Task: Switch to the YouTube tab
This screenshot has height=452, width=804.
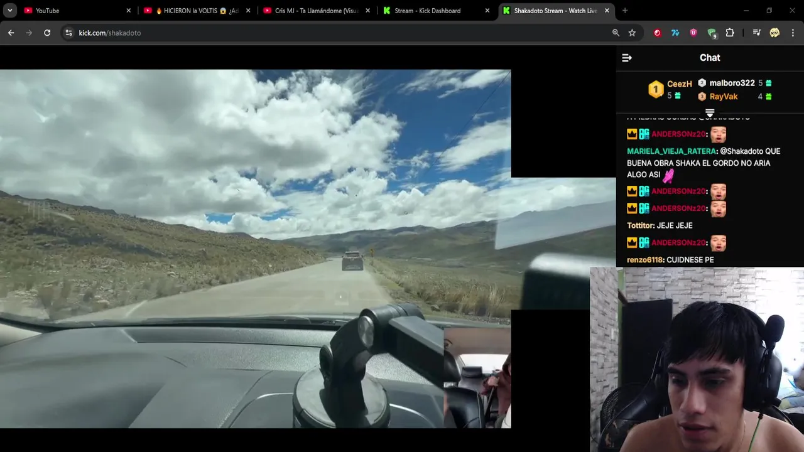Action: click(75, 11)
